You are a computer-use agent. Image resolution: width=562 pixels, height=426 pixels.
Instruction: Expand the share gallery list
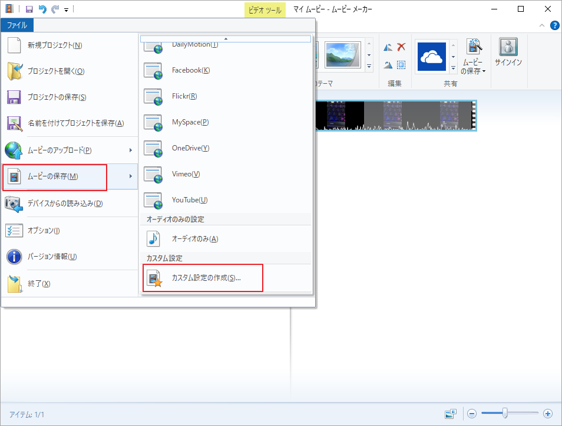point(454,68)
